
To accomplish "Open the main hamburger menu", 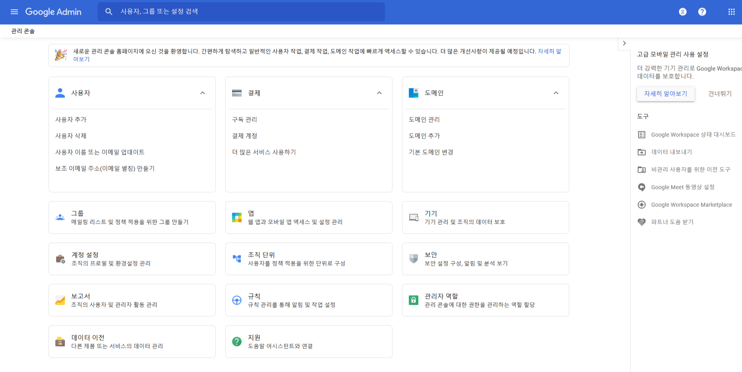I will [14, 12].
